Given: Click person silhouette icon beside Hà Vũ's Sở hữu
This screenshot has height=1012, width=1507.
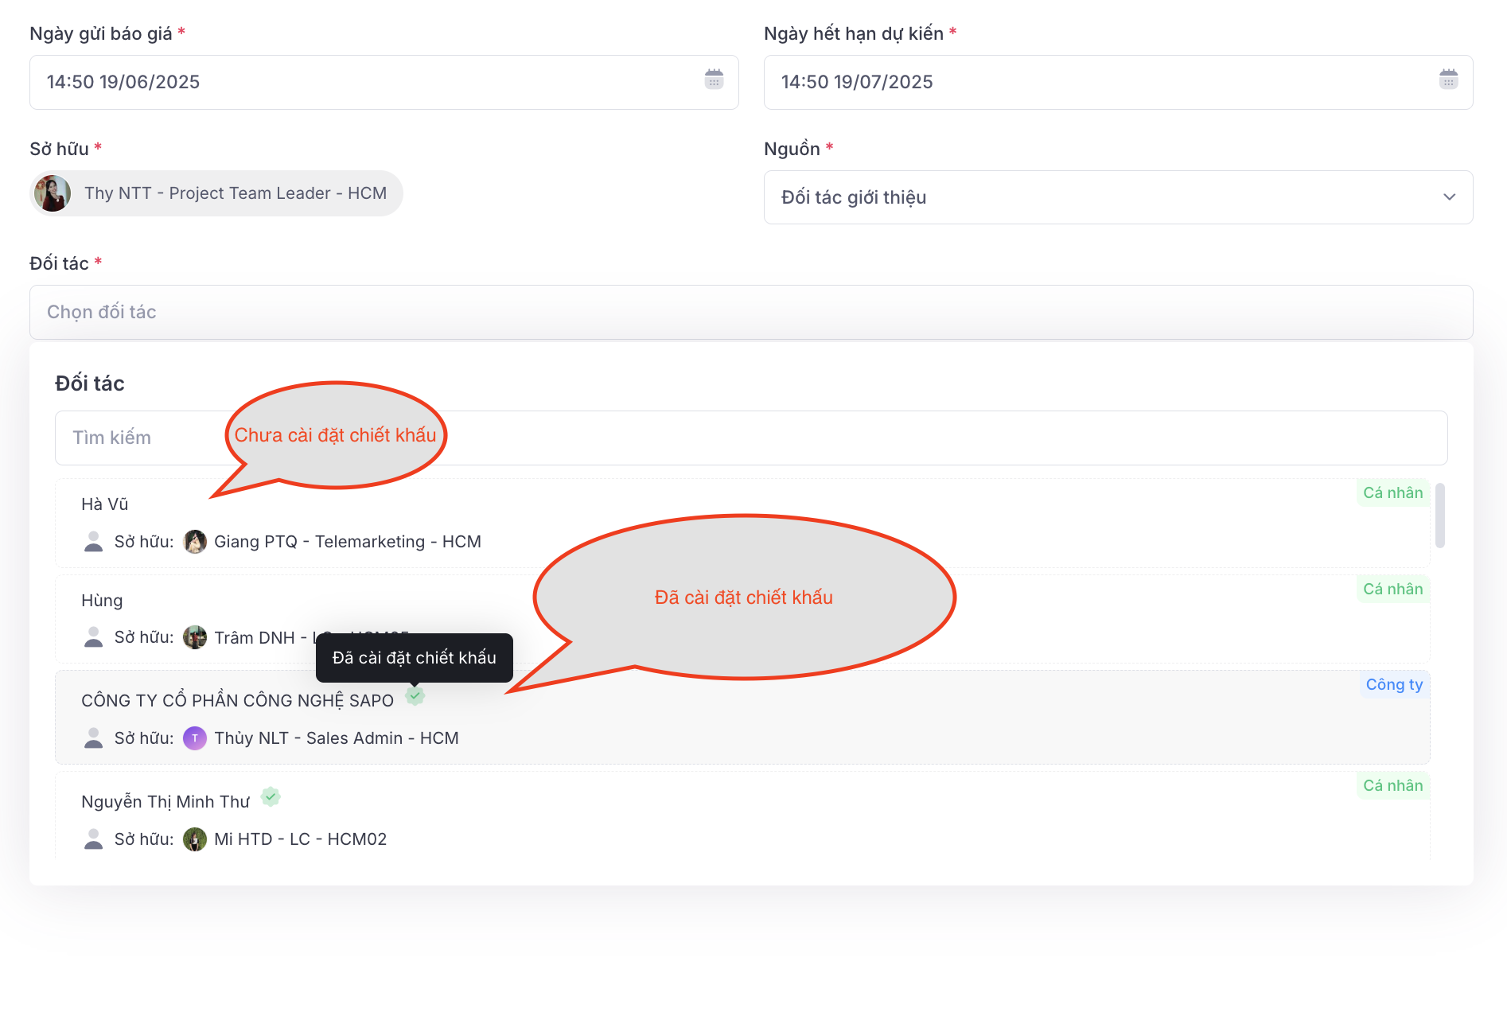Looking at the screenshot, I should click(x=93, y=541).
